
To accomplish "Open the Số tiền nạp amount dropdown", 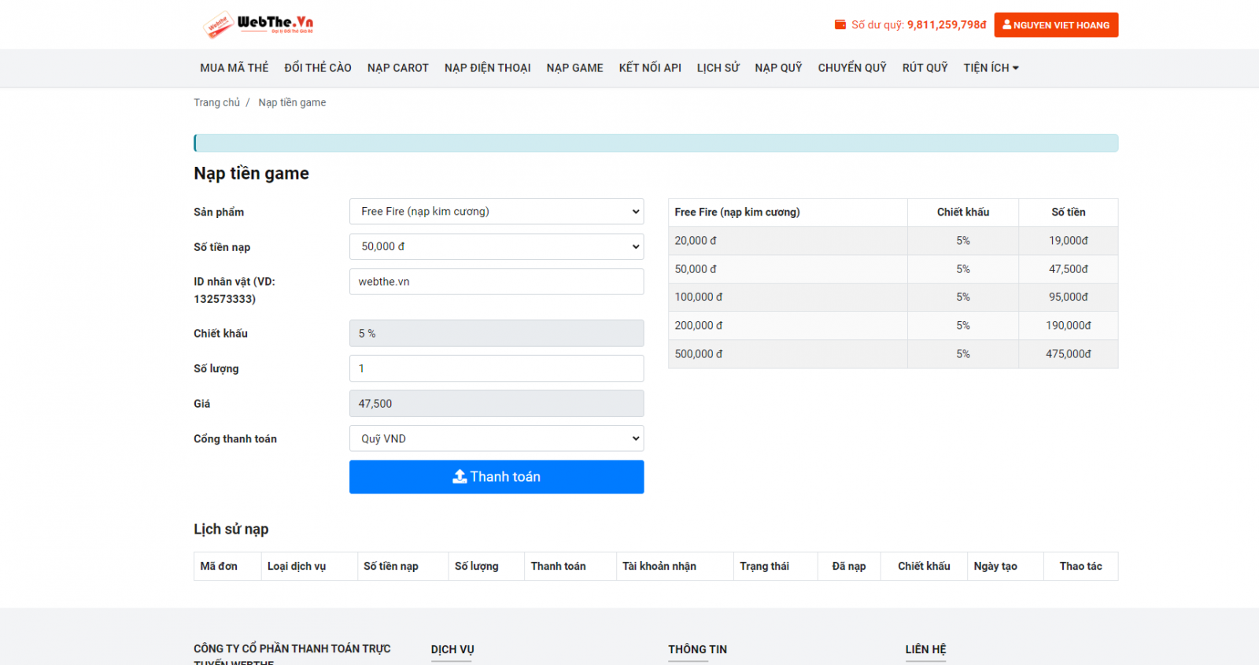I will point(497,246).
